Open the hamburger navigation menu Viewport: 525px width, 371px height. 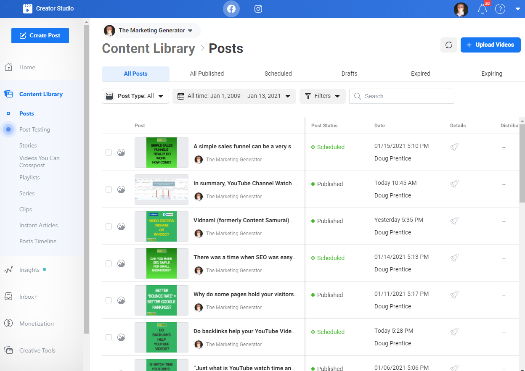coord(7,9)
